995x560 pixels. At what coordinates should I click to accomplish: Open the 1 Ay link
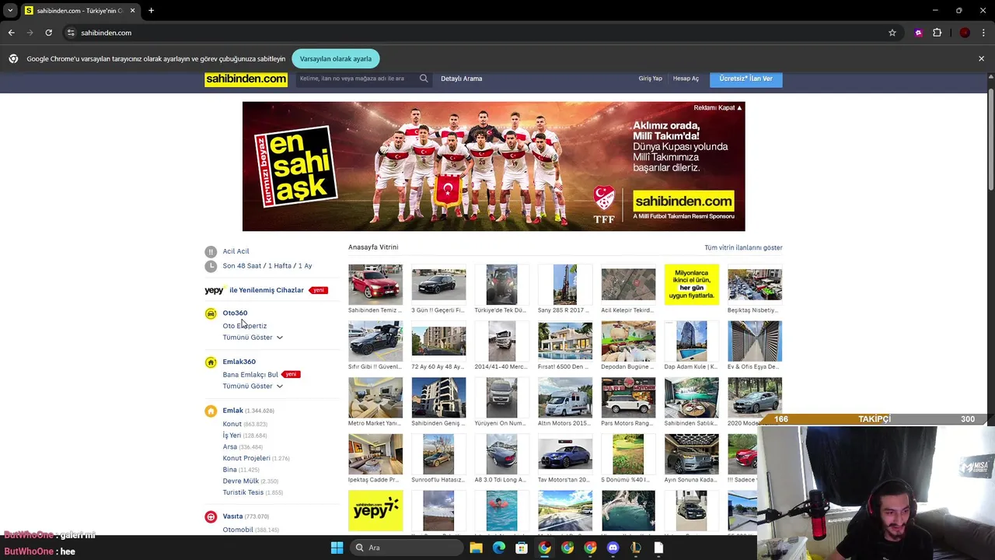pyautogui.click(x=305, y=266)
